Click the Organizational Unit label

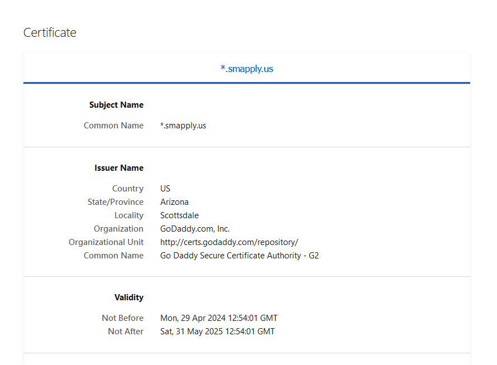tap(106, 242)
